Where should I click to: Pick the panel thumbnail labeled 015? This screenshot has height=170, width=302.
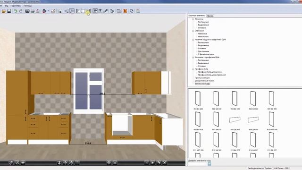(x=272, y=140)
